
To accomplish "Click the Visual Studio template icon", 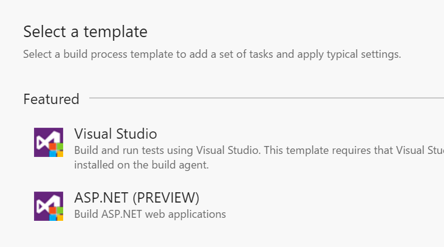I will [49, 142].
